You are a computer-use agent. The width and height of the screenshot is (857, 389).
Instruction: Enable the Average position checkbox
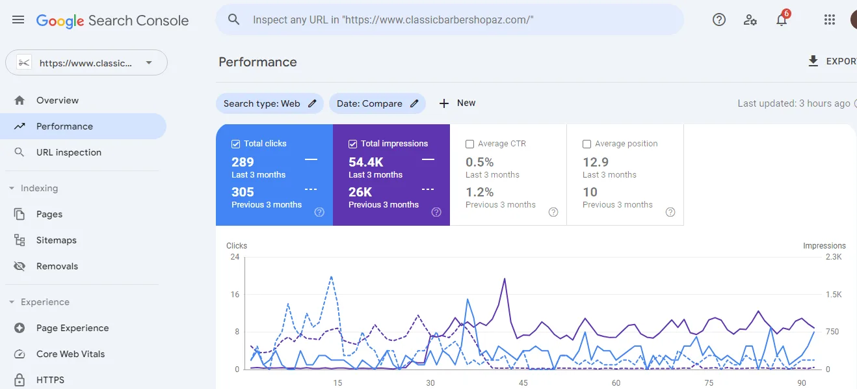tap(587, 144)
